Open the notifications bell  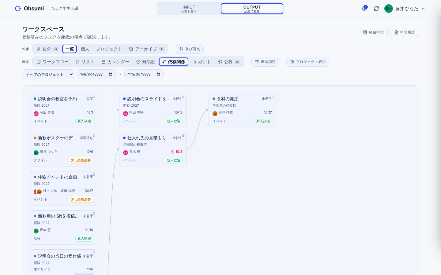tap(364, 9)
